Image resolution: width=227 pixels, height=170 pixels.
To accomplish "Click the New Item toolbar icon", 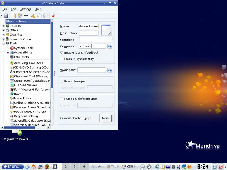I will 14,16.
